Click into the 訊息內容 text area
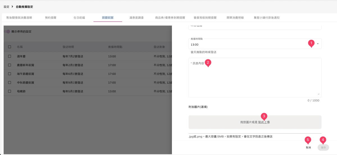337x155 pixels. click(255, 78)
